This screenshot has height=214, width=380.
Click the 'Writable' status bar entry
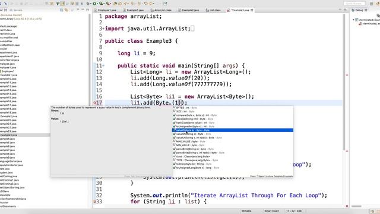coord(246,211)
